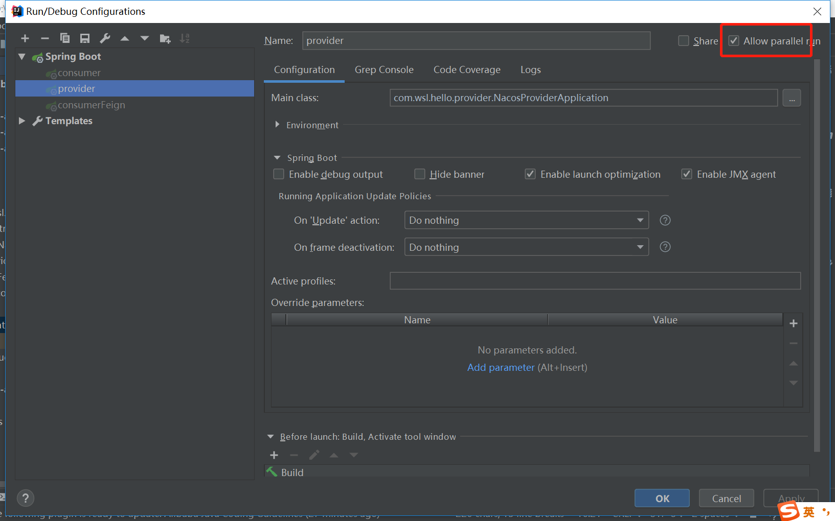Check the Hide banner option
The width and height of the screenshot is (835, 521).
tap(420, 174)
